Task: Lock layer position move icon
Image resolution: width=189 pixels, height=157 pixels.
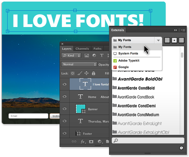Action: (86, 73)
